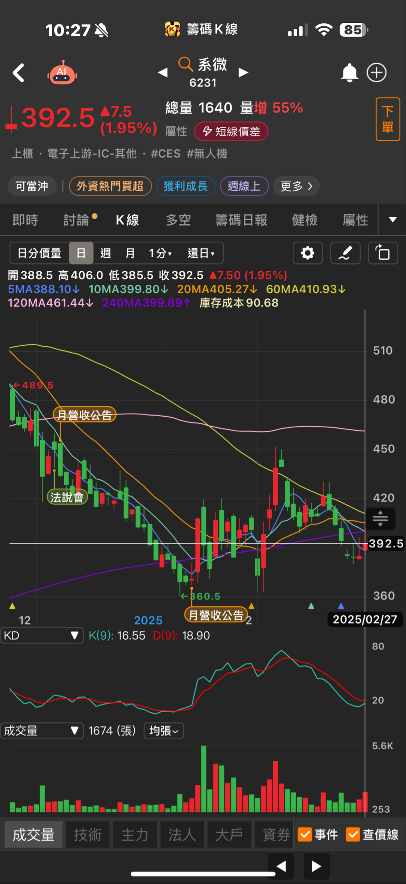Select bottom 資券 indicator tab

[274, 834]
